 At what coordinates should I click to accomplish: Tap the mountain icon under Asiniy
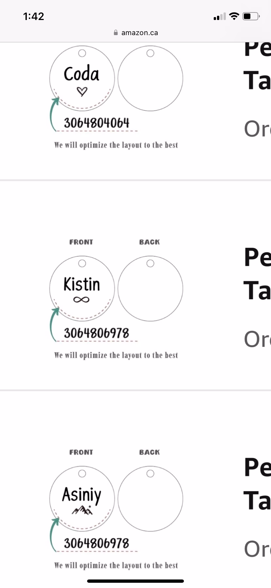pos(82,510)
